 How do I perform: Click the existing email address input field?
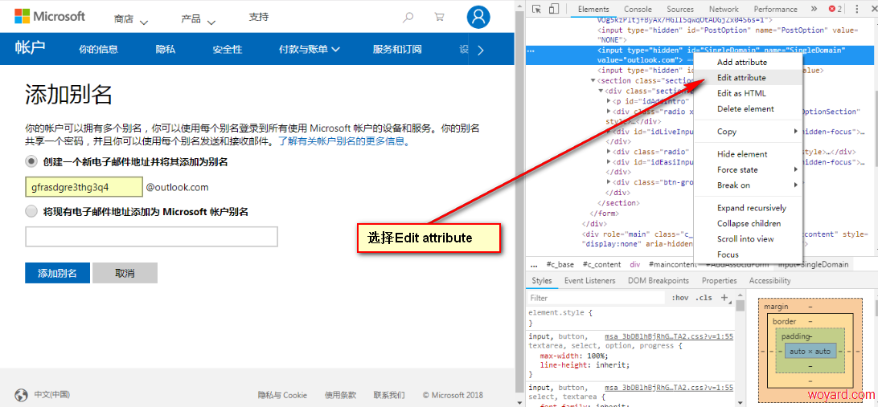151,237
